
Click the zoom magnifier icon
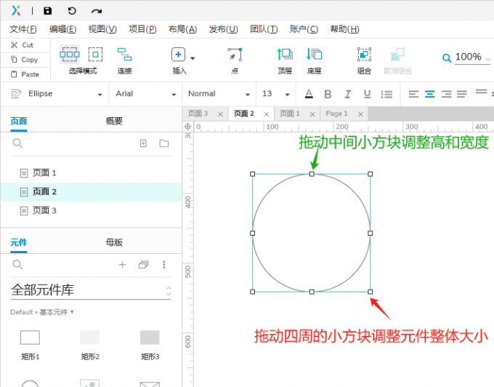pos(447,58)
